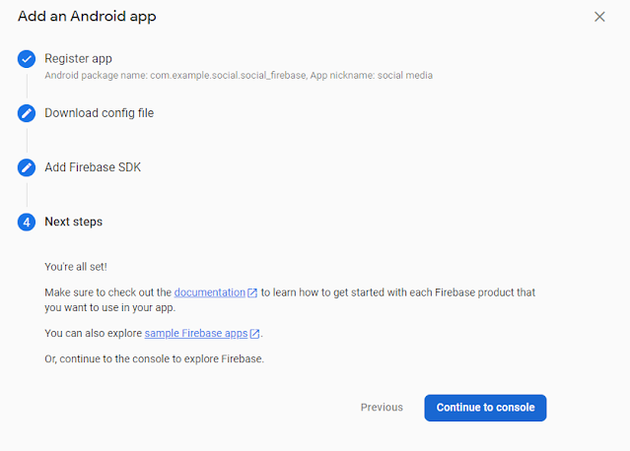
Task: Click the 'continue to the console to explore' sentence
Action: (x=154, y=358)
